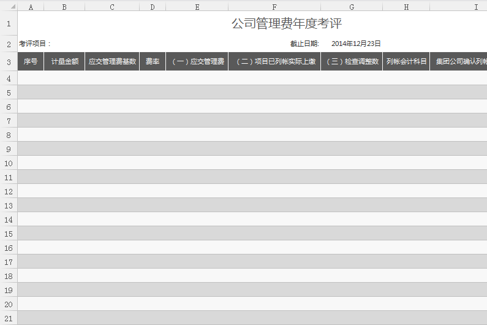487x325 pixels.
Task: Click the 考评项目 label cell
Action: coord(35,44)
